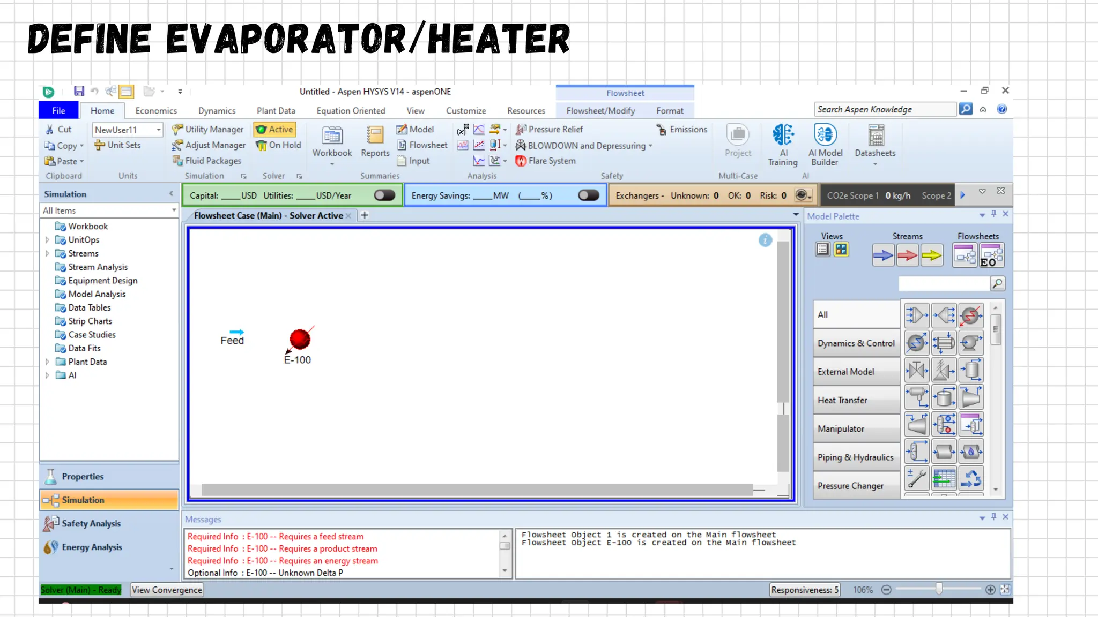
Task: Select the E-100 heater on flowsheet
Action: (300, 339)
